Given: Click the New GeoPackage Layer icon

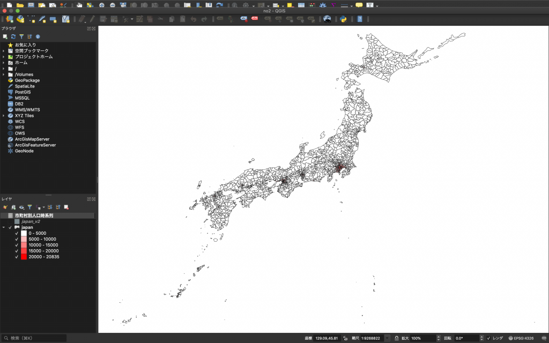Looking at the screenshot, I should 20,19.
